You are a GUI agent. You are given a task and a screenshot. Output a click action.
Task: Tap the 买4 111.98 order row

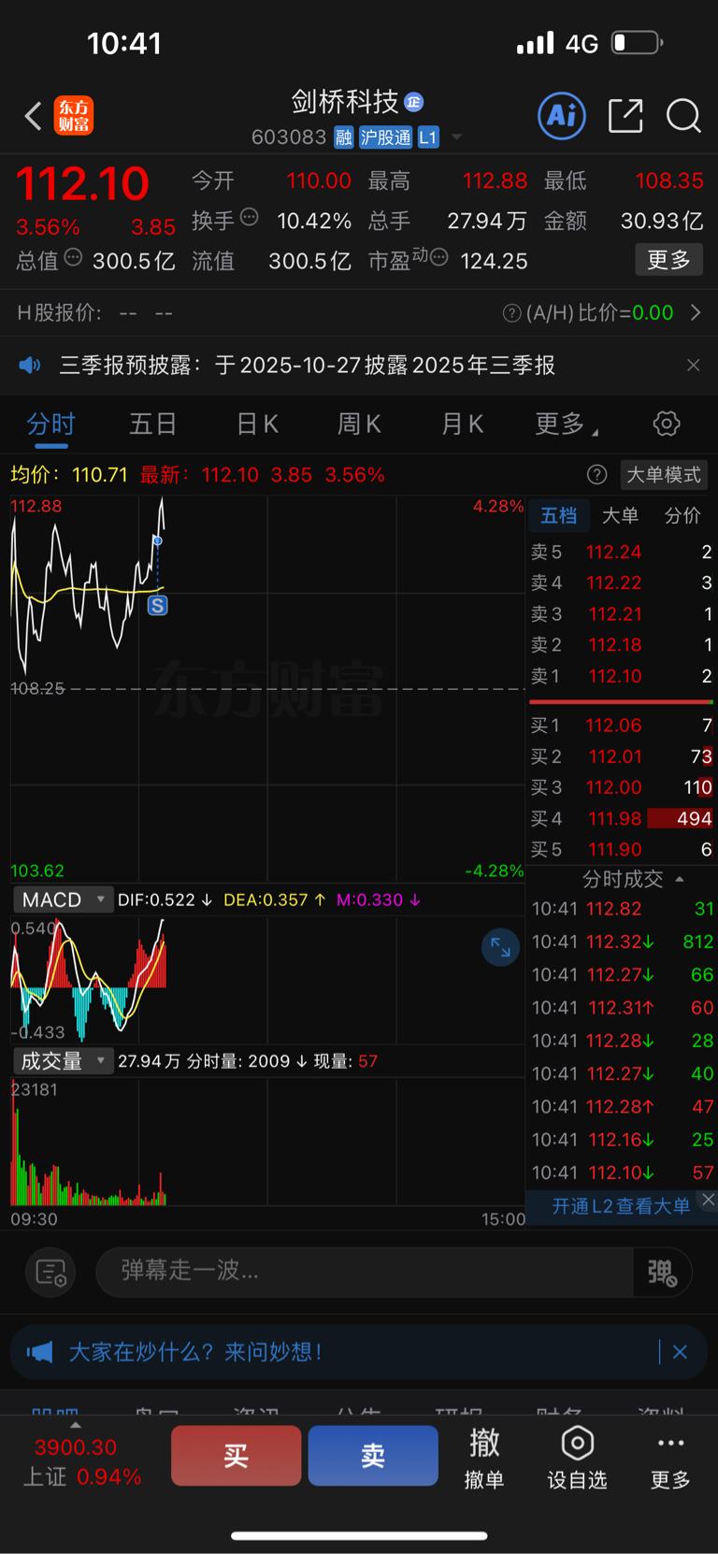tap(622, 819)
